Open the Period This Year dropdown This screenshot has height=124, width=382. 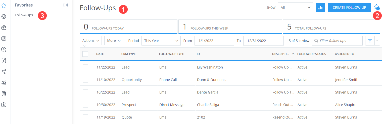point(161,41)
